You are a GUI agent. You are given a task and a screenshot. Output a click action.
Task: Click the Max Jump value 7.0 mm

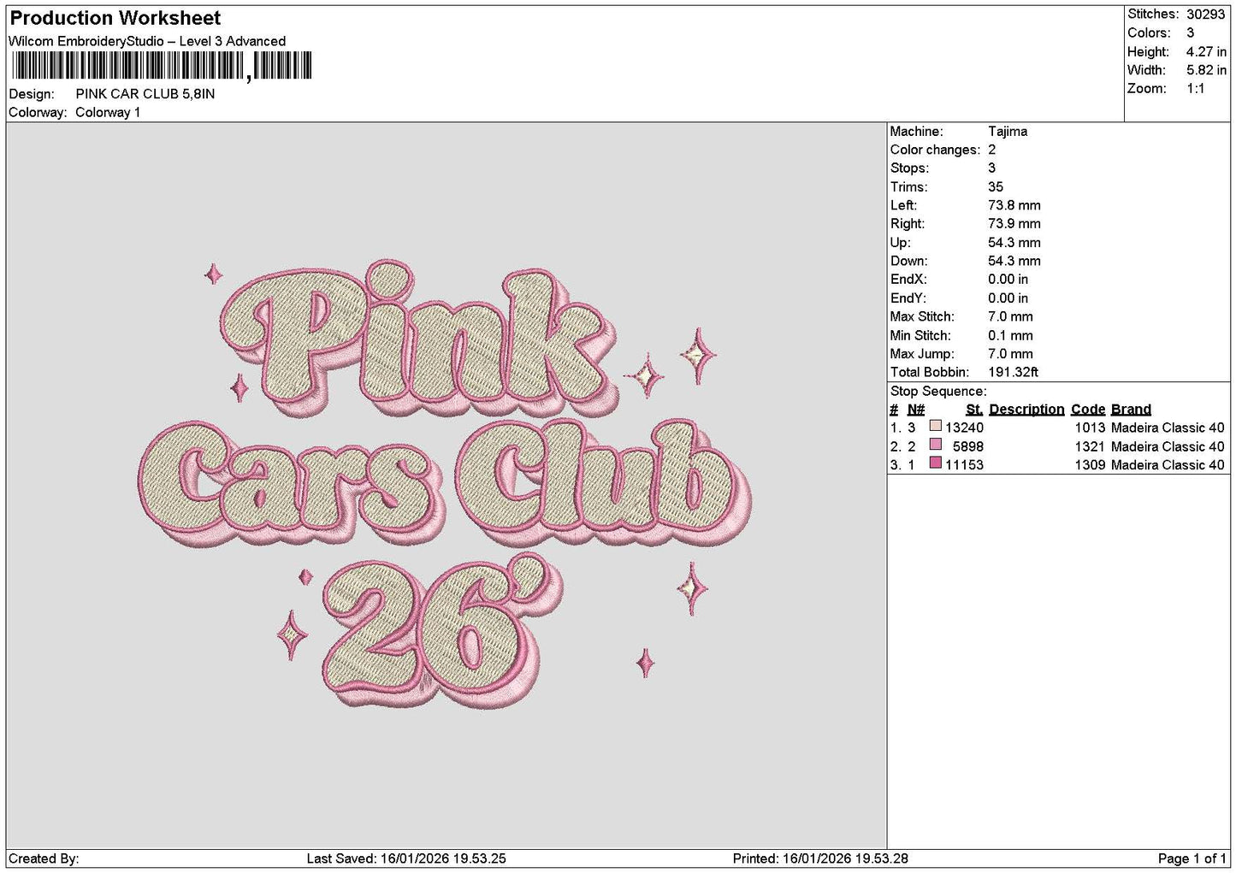click(1010, 354)
